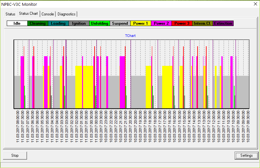
Task: Click the white Idle legend swatch
Action: coord(17,23)
